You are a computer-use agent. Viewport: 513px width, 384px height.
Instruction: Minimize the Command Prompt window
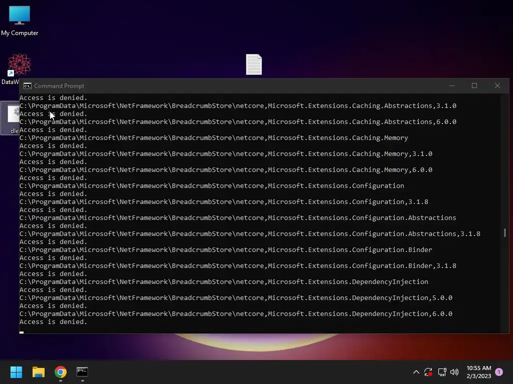pos(452,85)
